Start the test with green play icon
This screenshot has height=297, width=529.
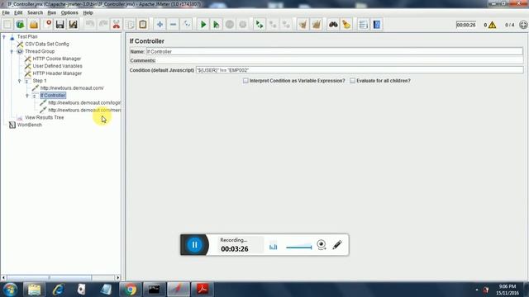[x=203, y=24]
